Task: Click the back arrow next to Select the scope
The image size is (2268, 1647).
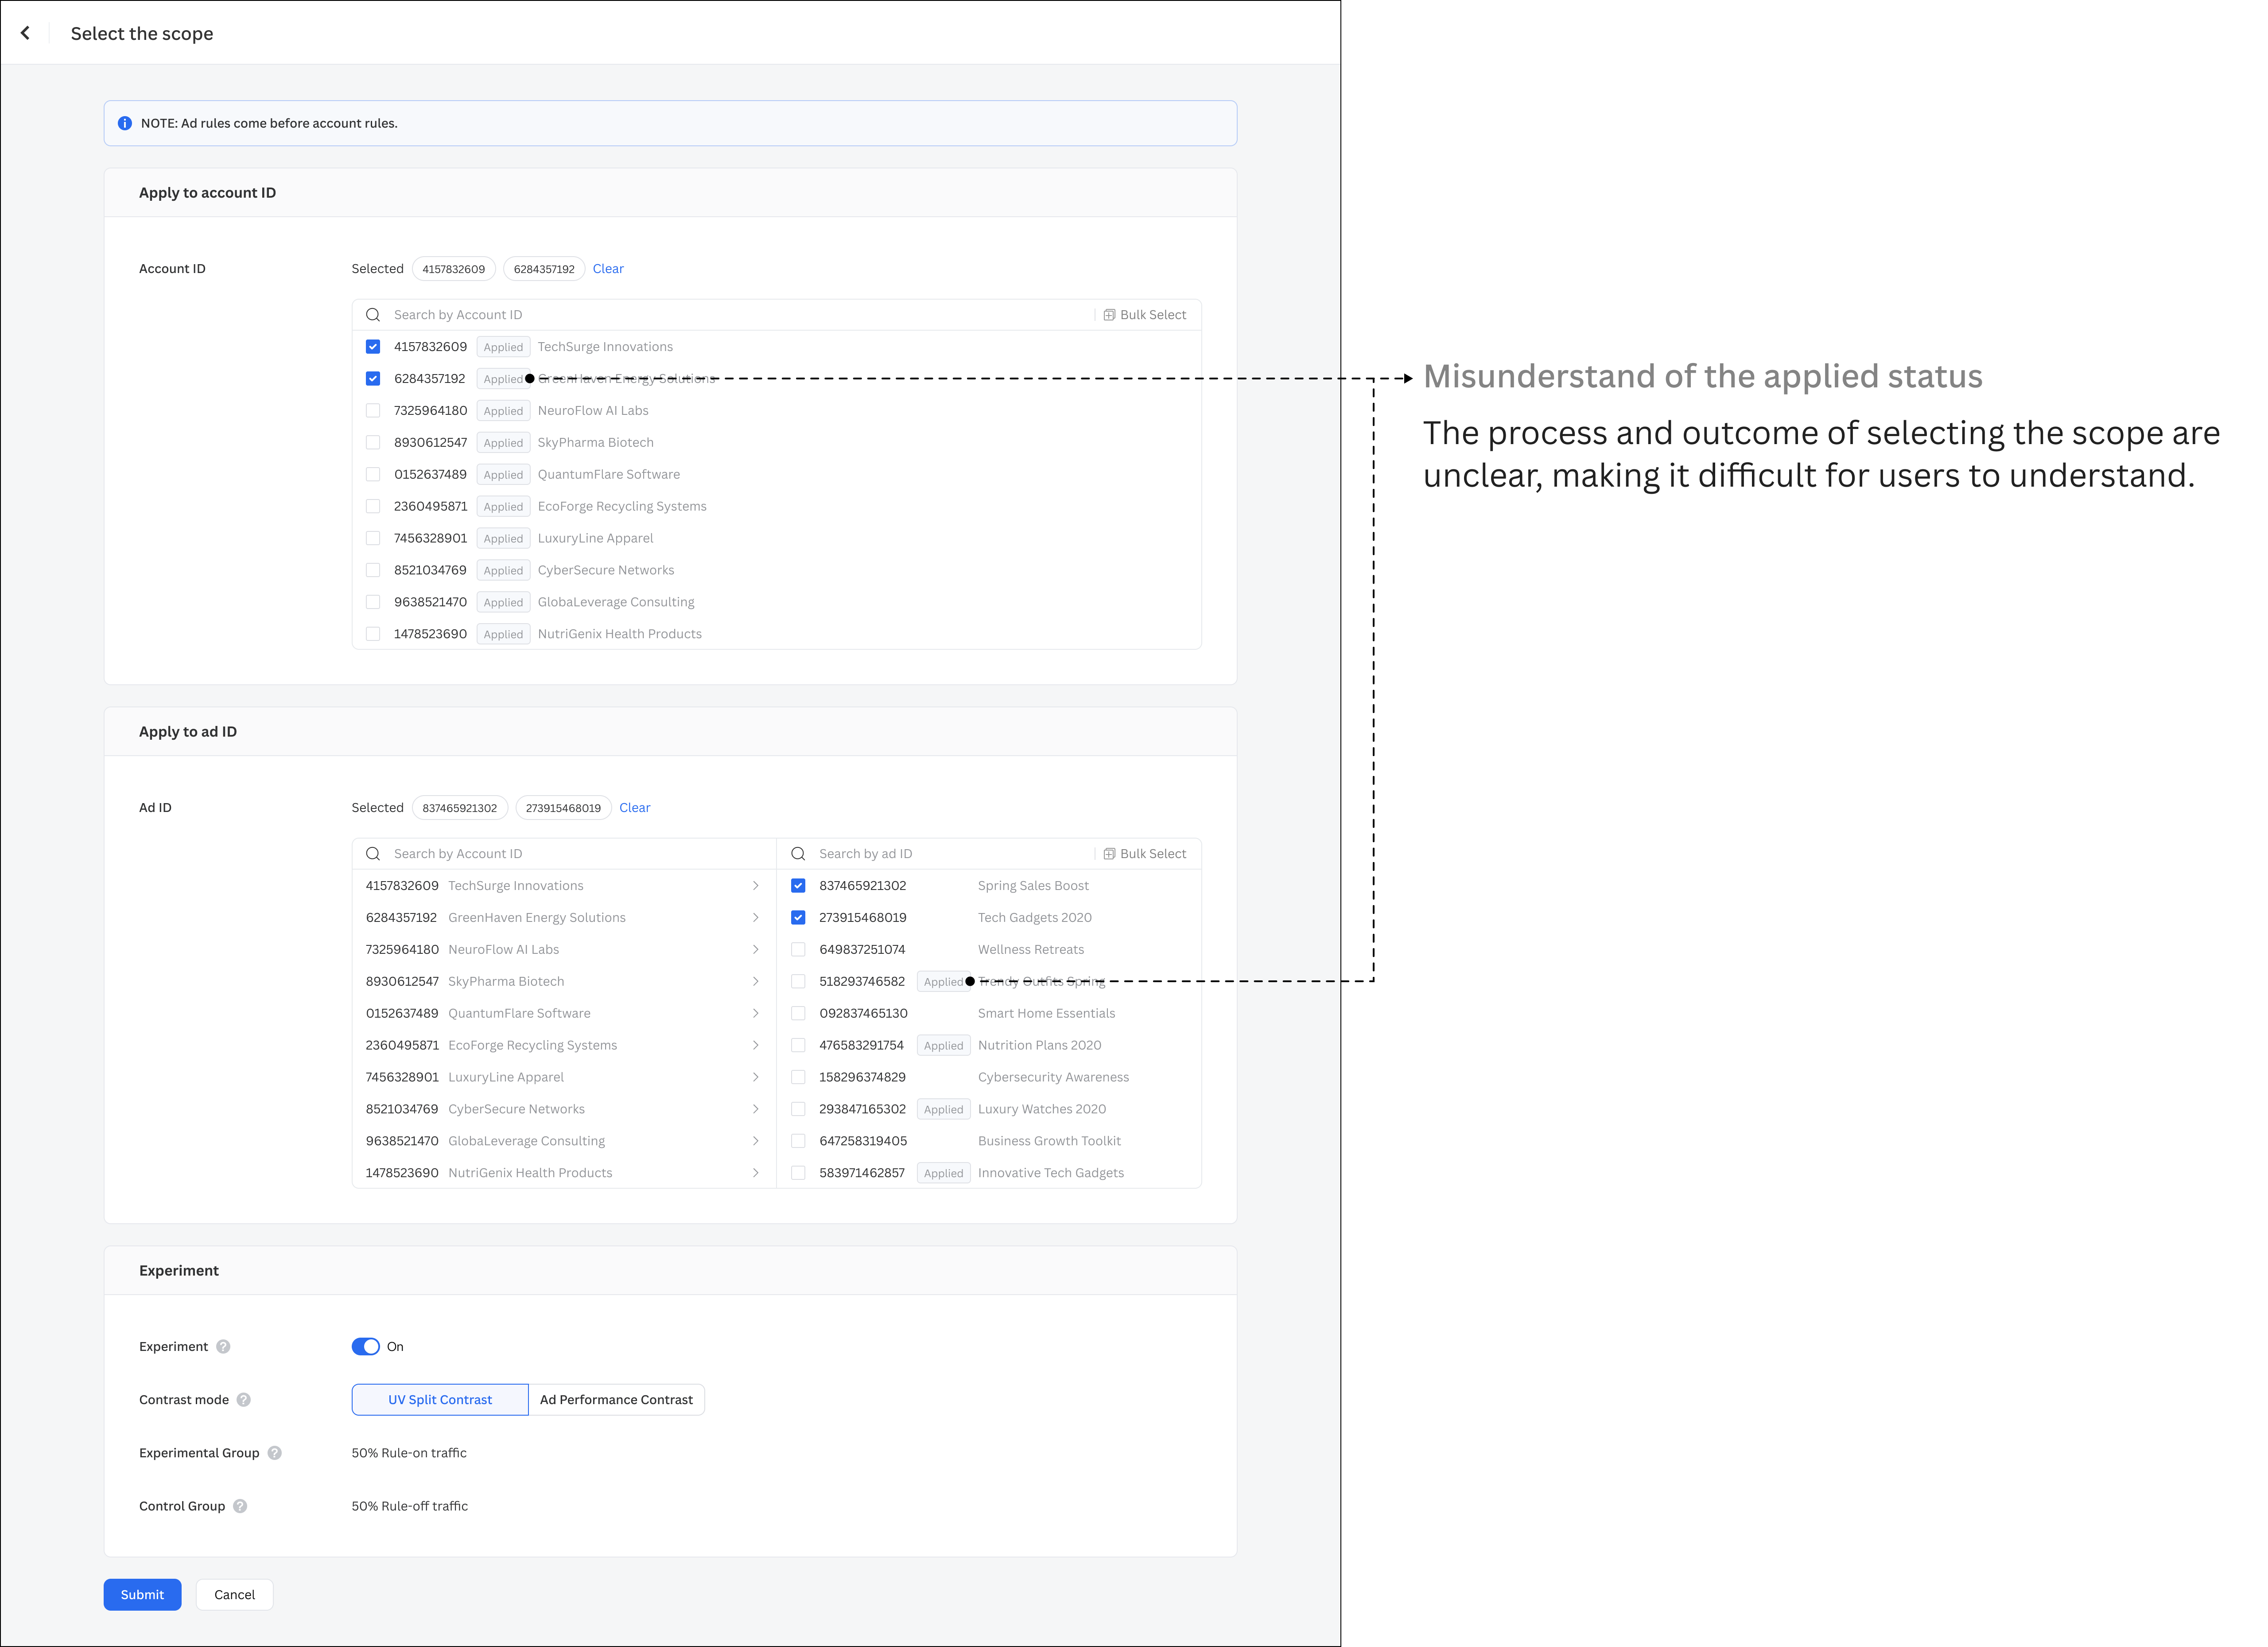Action: tap(25, 33)
